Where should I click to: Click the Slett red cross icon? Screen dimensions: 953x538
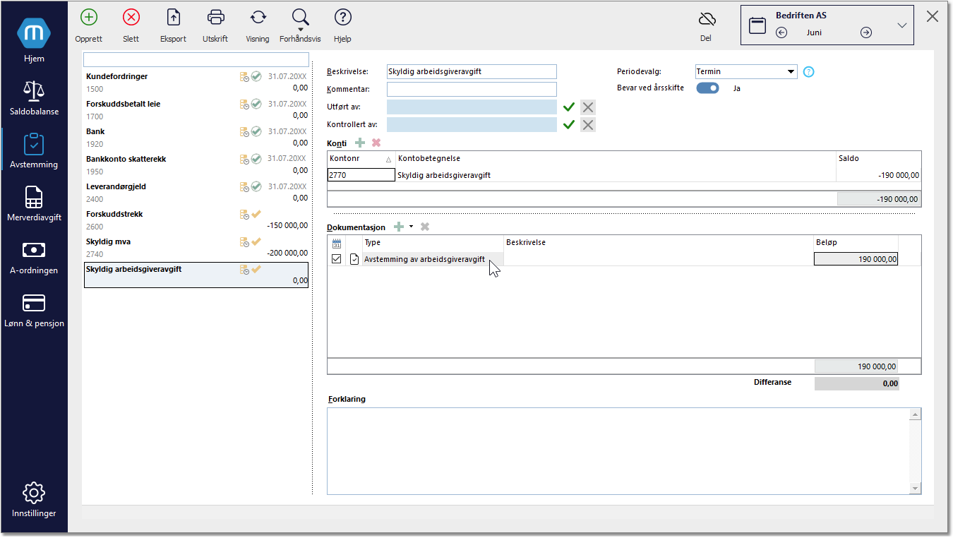(131, 18)
